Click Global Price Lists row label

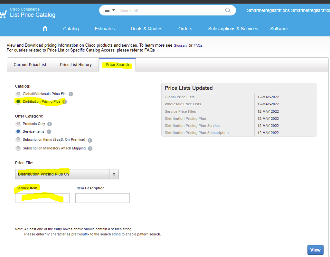coord(180,97)
